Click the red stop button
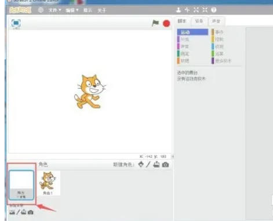 pyautogui.click(x=166, y=24)
